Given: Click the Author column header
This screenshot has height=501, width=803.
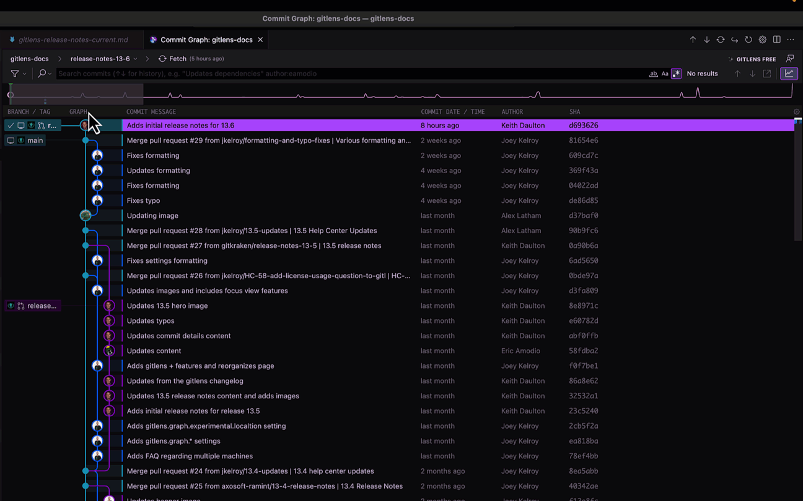Looking at the screenshot, I should [x=512, y=112].
